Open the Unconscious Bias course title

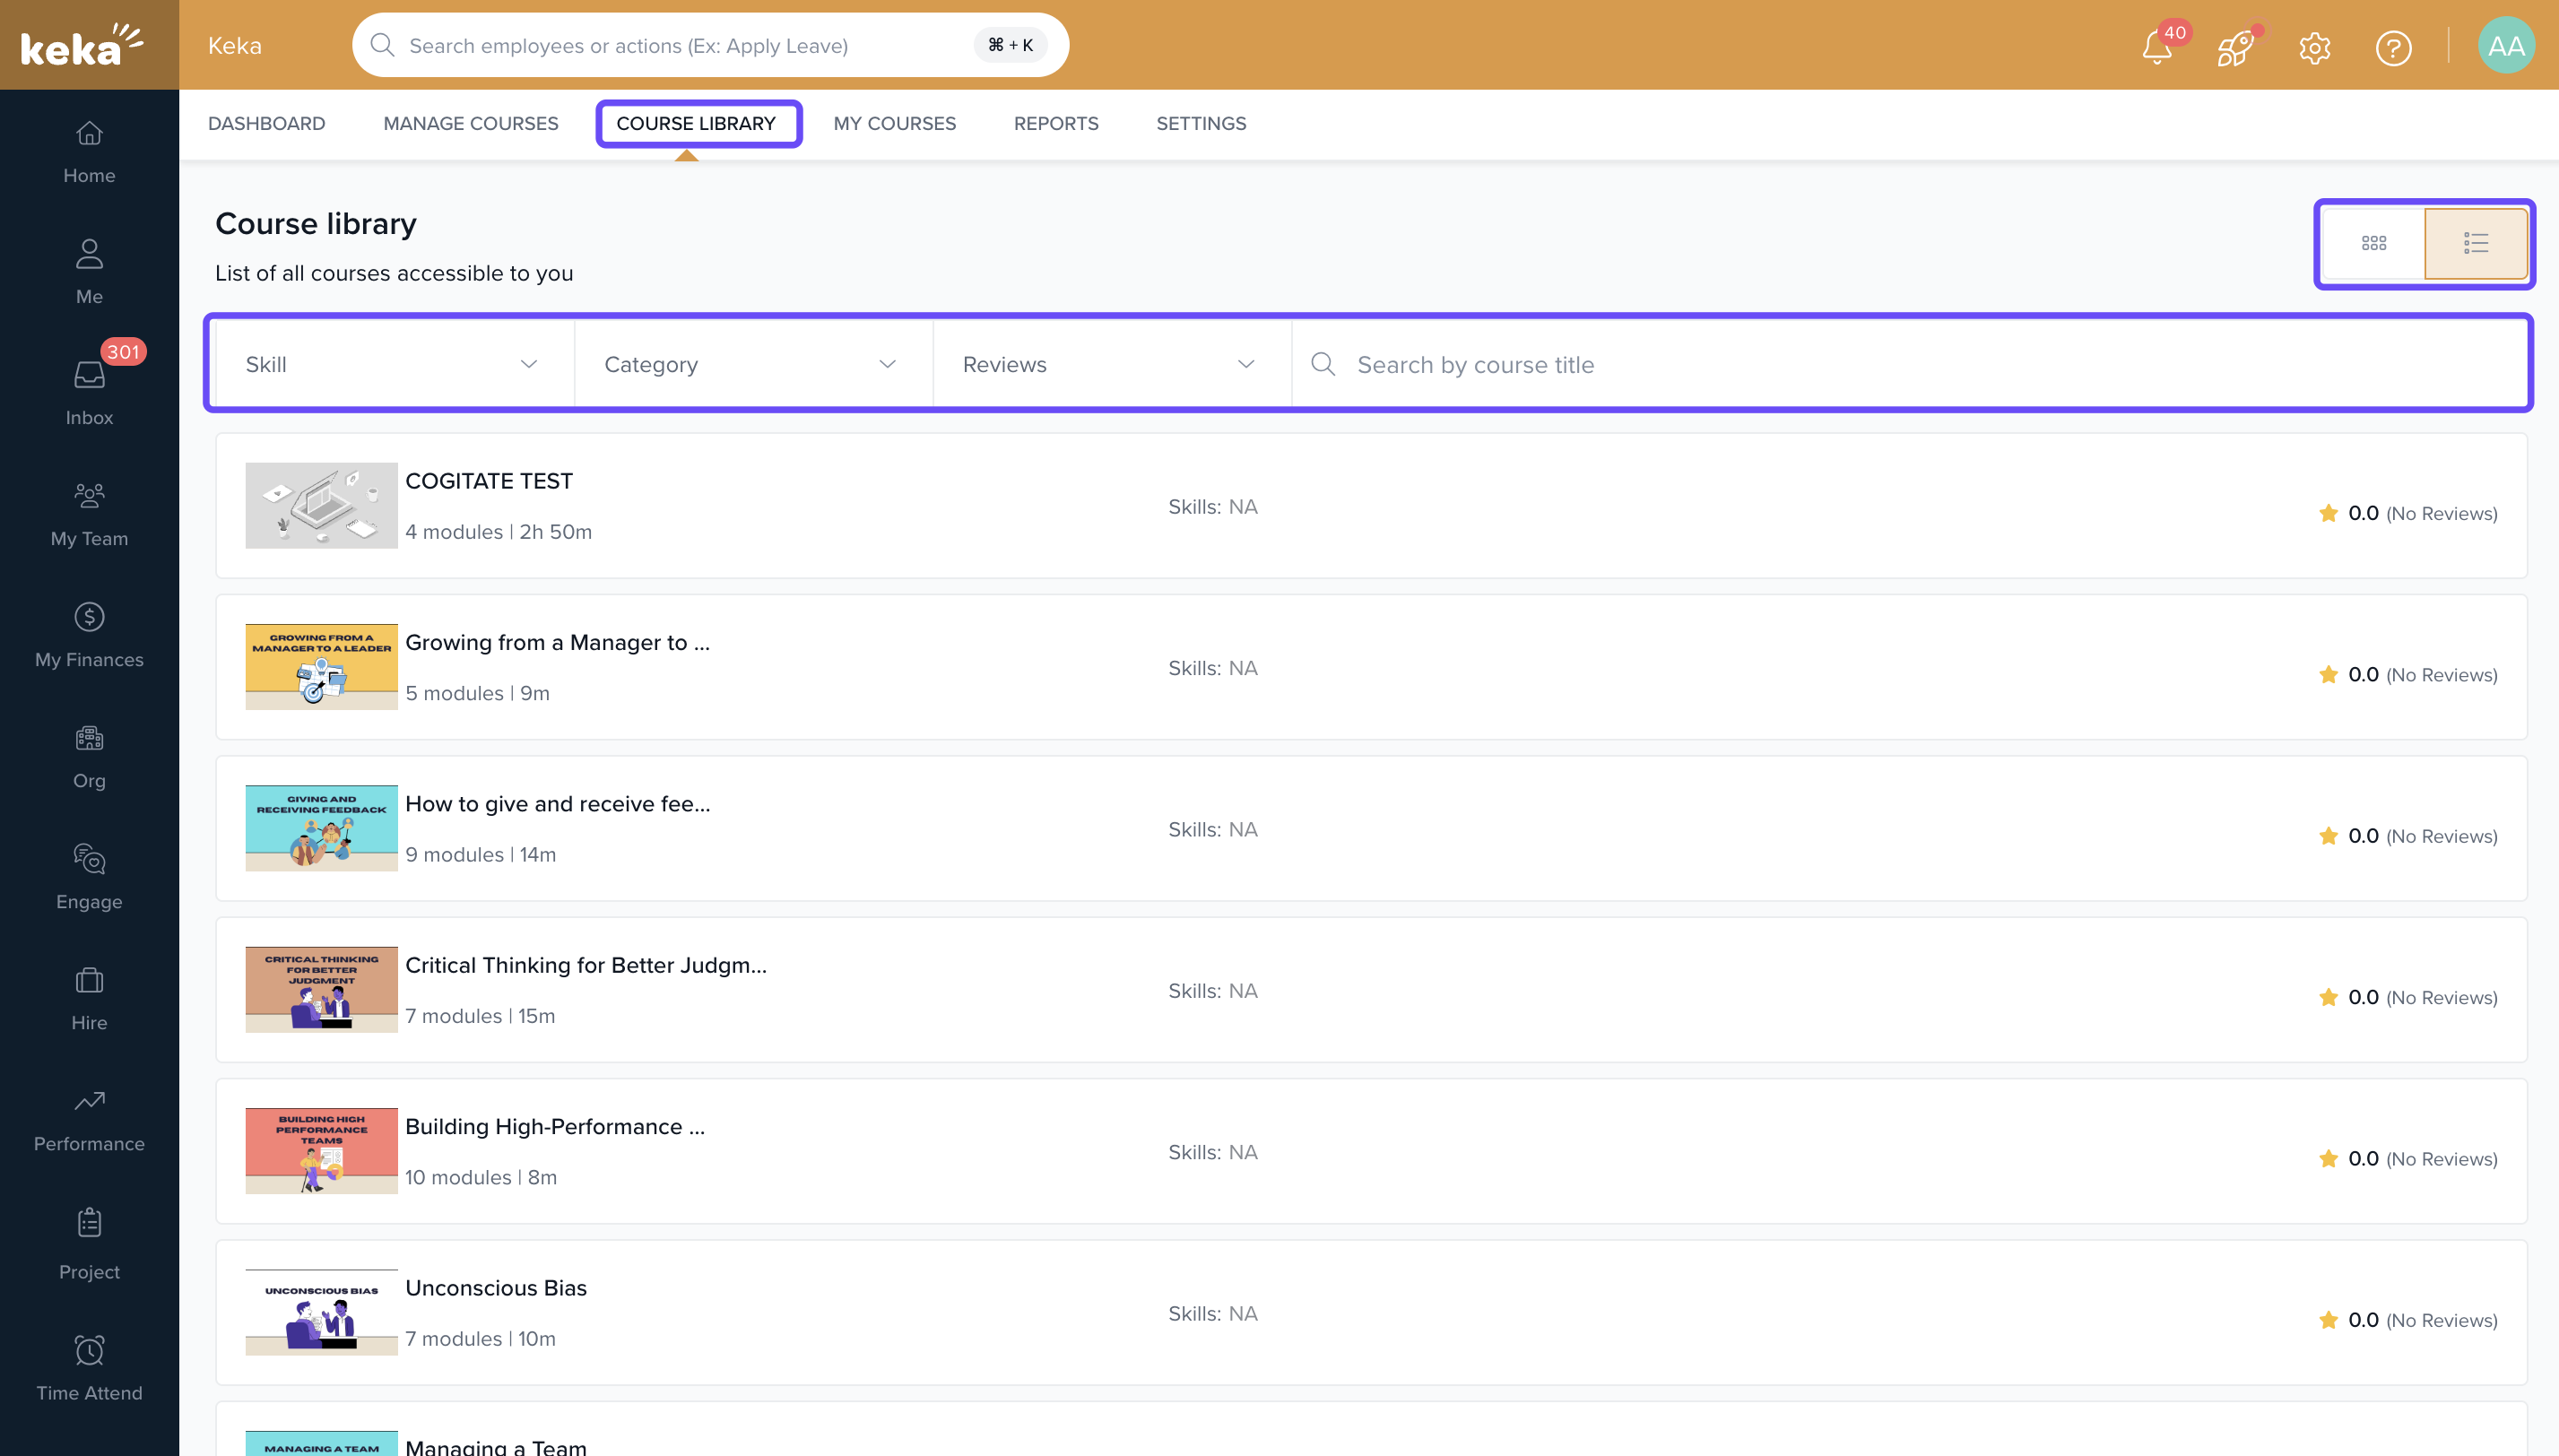coord(495,1288)
